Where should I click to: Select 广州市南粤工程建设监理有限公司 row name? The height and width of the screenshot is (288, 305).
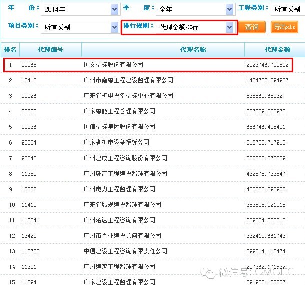click(x=128, y=80)
